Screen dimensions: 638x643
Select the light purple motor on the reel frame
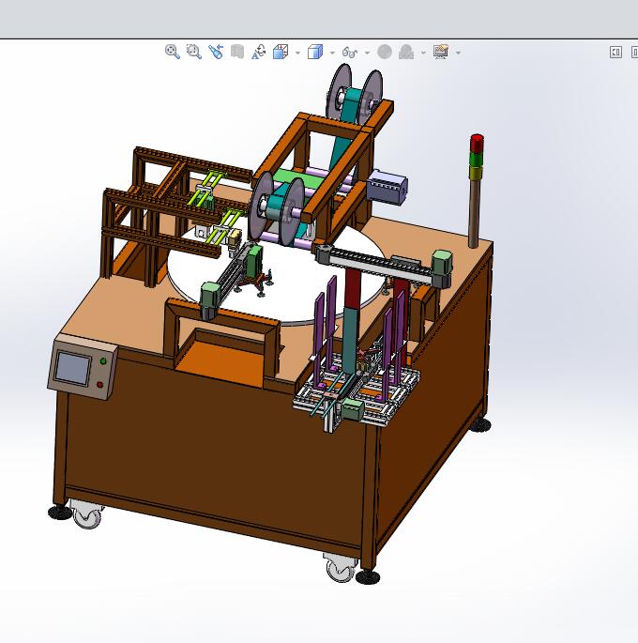(x=387, y=187)
